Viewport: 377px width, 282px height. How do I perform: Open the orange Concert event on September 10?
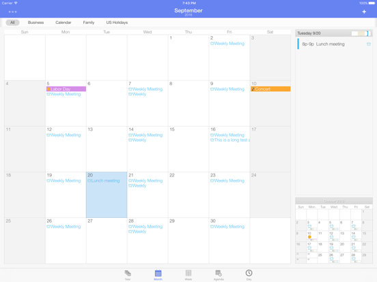270,89
